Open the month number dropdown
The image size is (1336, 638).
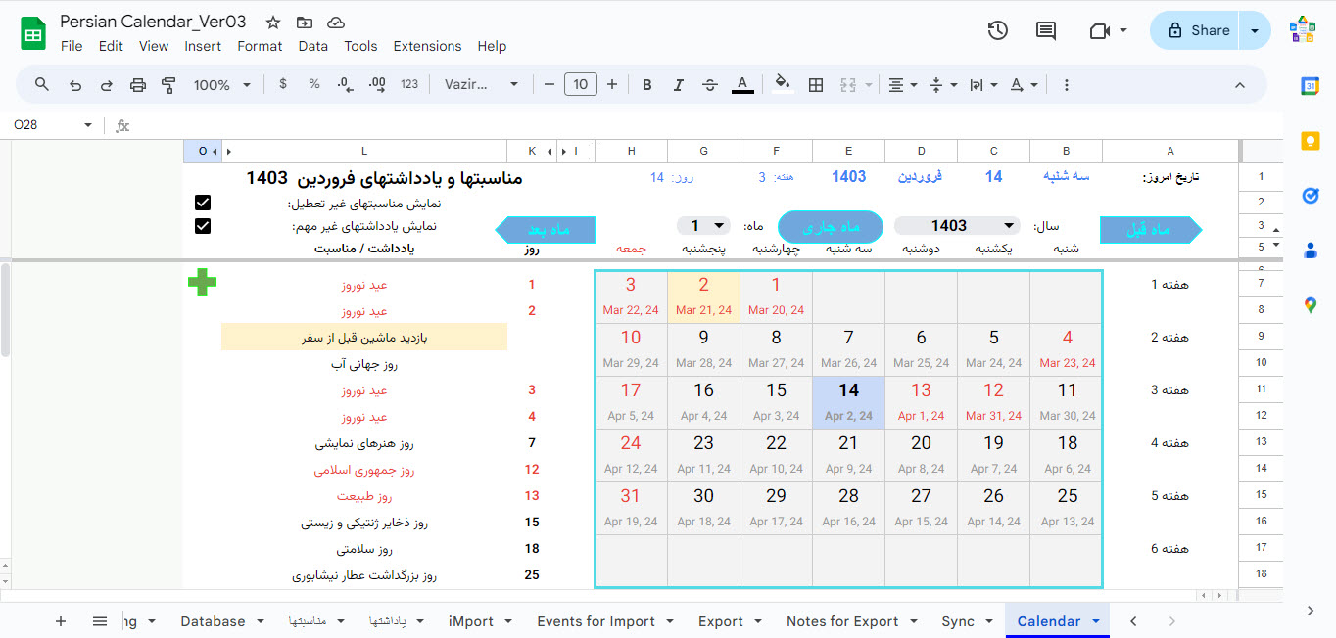[x=704, y=226]
